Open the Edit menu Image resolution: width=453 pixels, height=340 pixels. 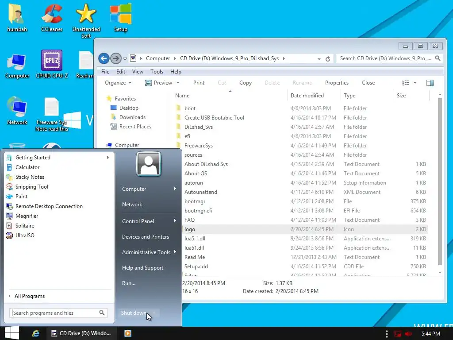click(x=121, y=72)
